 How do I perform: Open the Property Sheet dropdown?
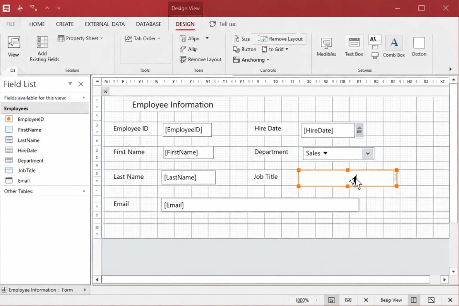pyautogui.click(x=81, y=38)
